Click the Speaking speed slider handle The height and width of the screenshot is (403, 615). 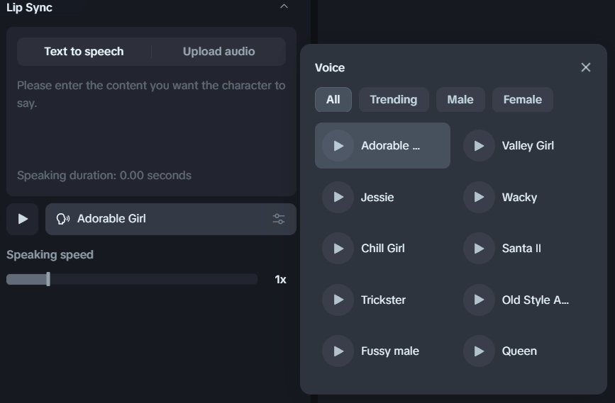click(48, 279)
